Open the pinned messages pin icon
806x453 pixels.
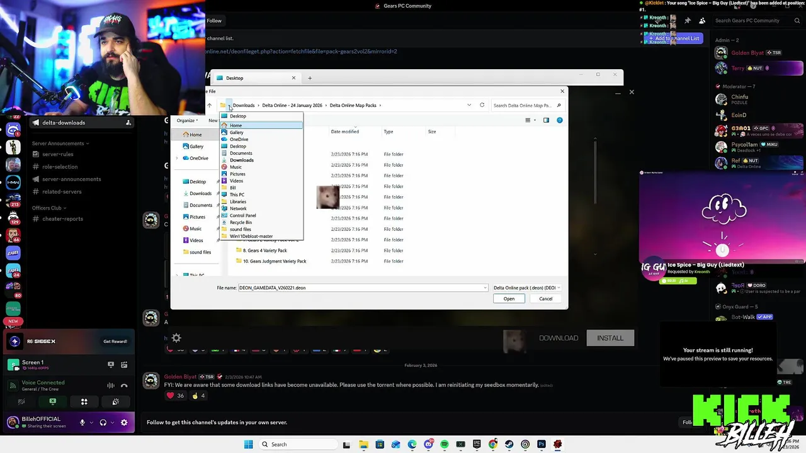(688, 21)
